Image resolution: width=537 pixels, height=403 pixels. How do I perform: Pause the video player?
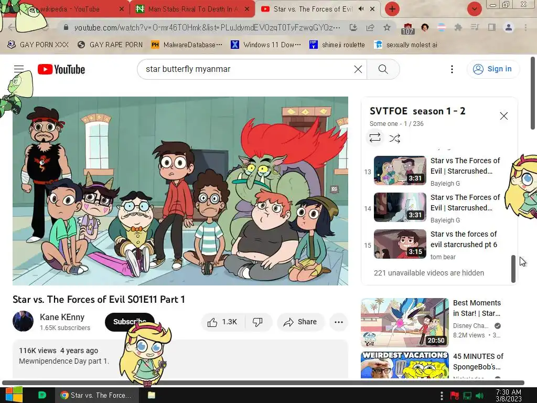click(180, 191)
